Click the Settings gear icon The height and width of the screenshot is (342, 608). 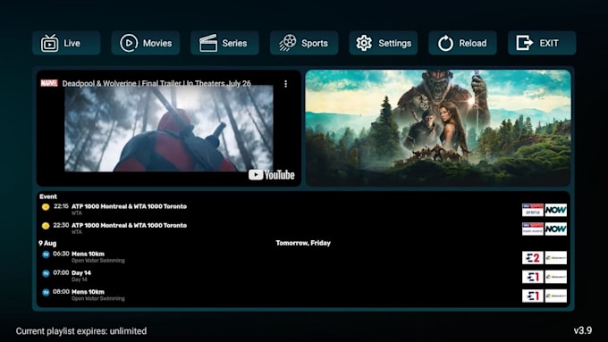click(x=364, y=43)
